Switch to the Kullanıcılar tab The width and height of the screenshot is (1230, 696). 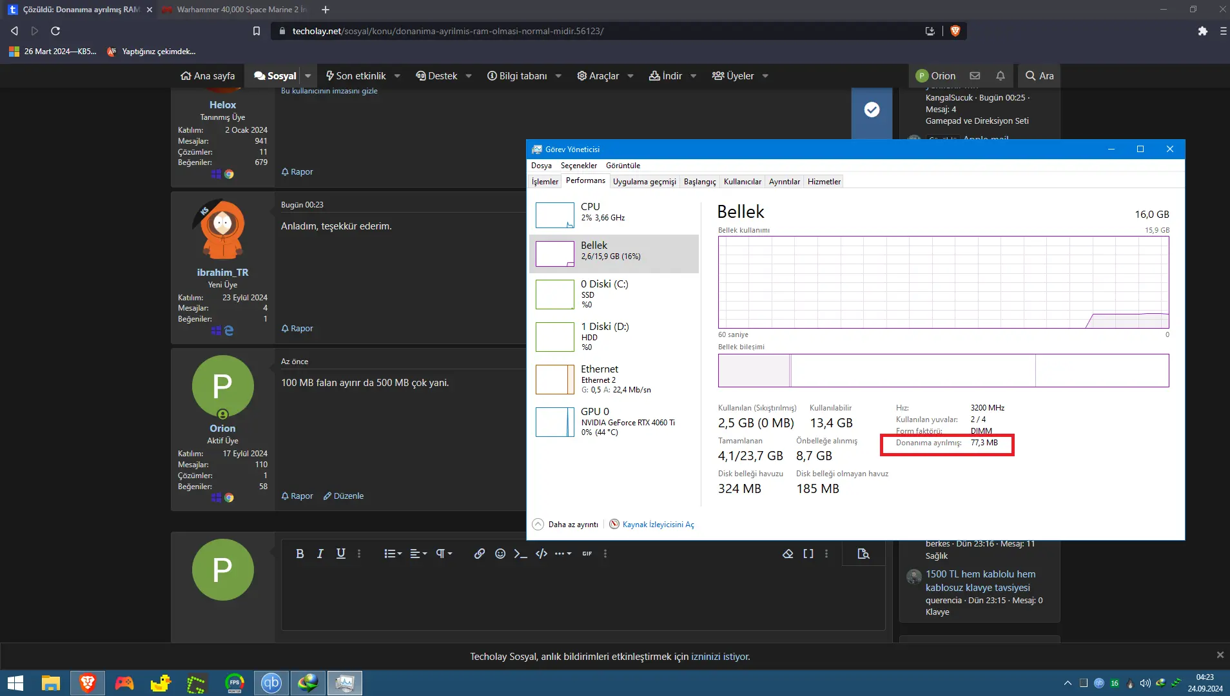click(x=742, y=182)
